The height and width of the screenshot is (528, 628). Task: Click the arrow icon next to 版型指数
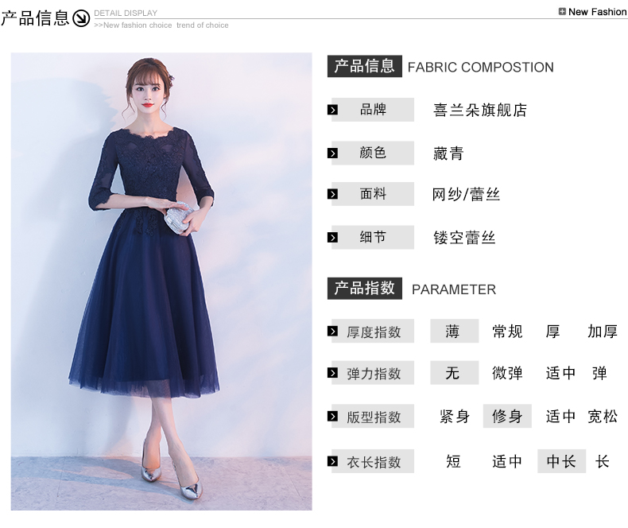click(332, 416)
